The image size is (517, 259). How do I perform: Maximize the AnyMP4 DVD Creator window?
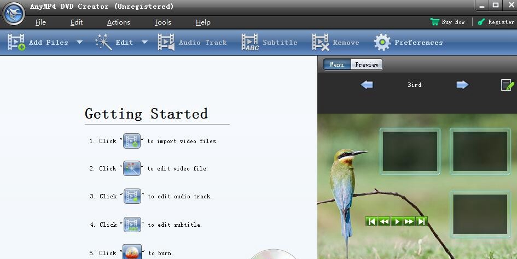pyautogui.click(x=496, y=5)
